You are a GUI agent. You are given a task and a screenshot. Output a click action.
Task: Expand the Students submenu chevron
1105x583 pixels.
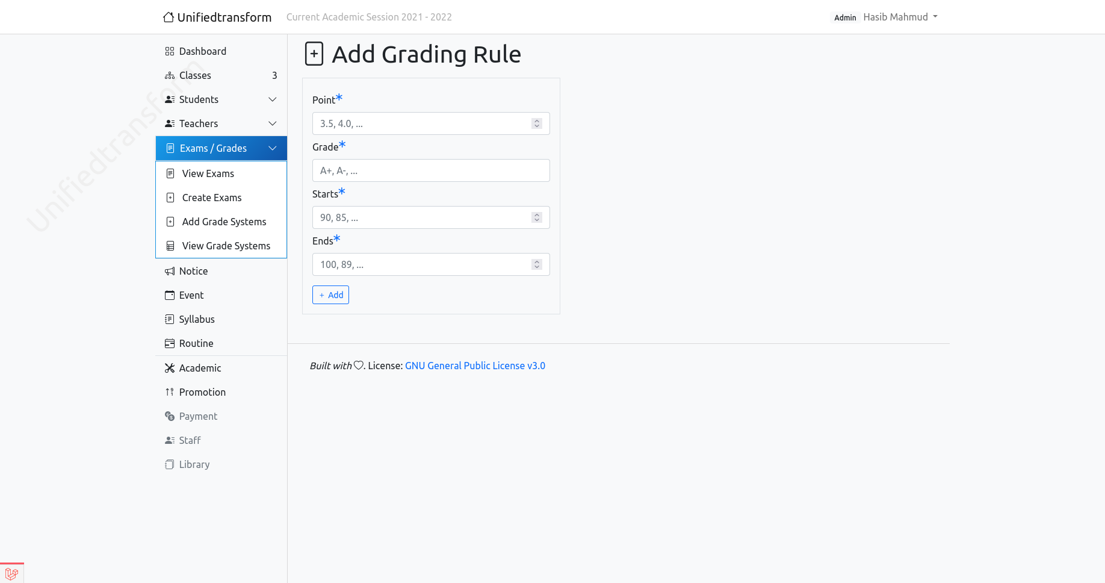point(273,99)
